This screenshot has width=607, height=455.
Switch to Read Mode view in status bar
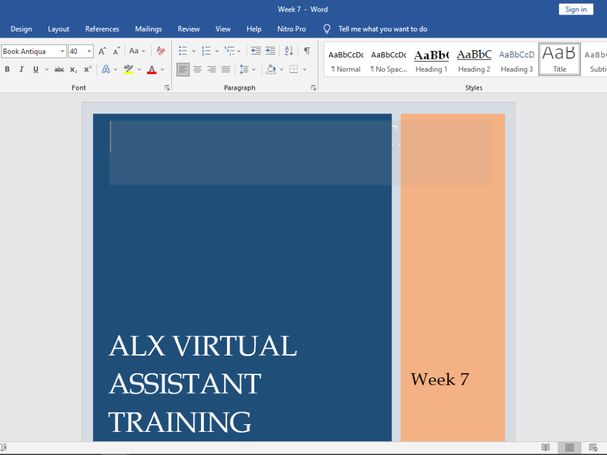(546, 448)
